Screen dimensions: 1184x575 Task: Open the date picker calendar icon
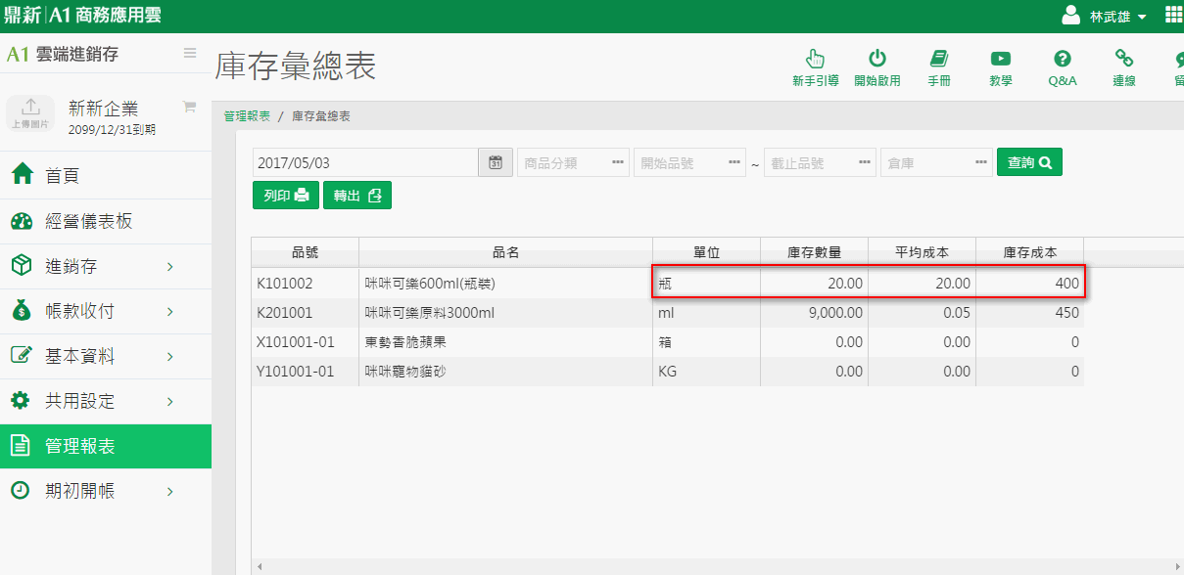click(496, 162)
